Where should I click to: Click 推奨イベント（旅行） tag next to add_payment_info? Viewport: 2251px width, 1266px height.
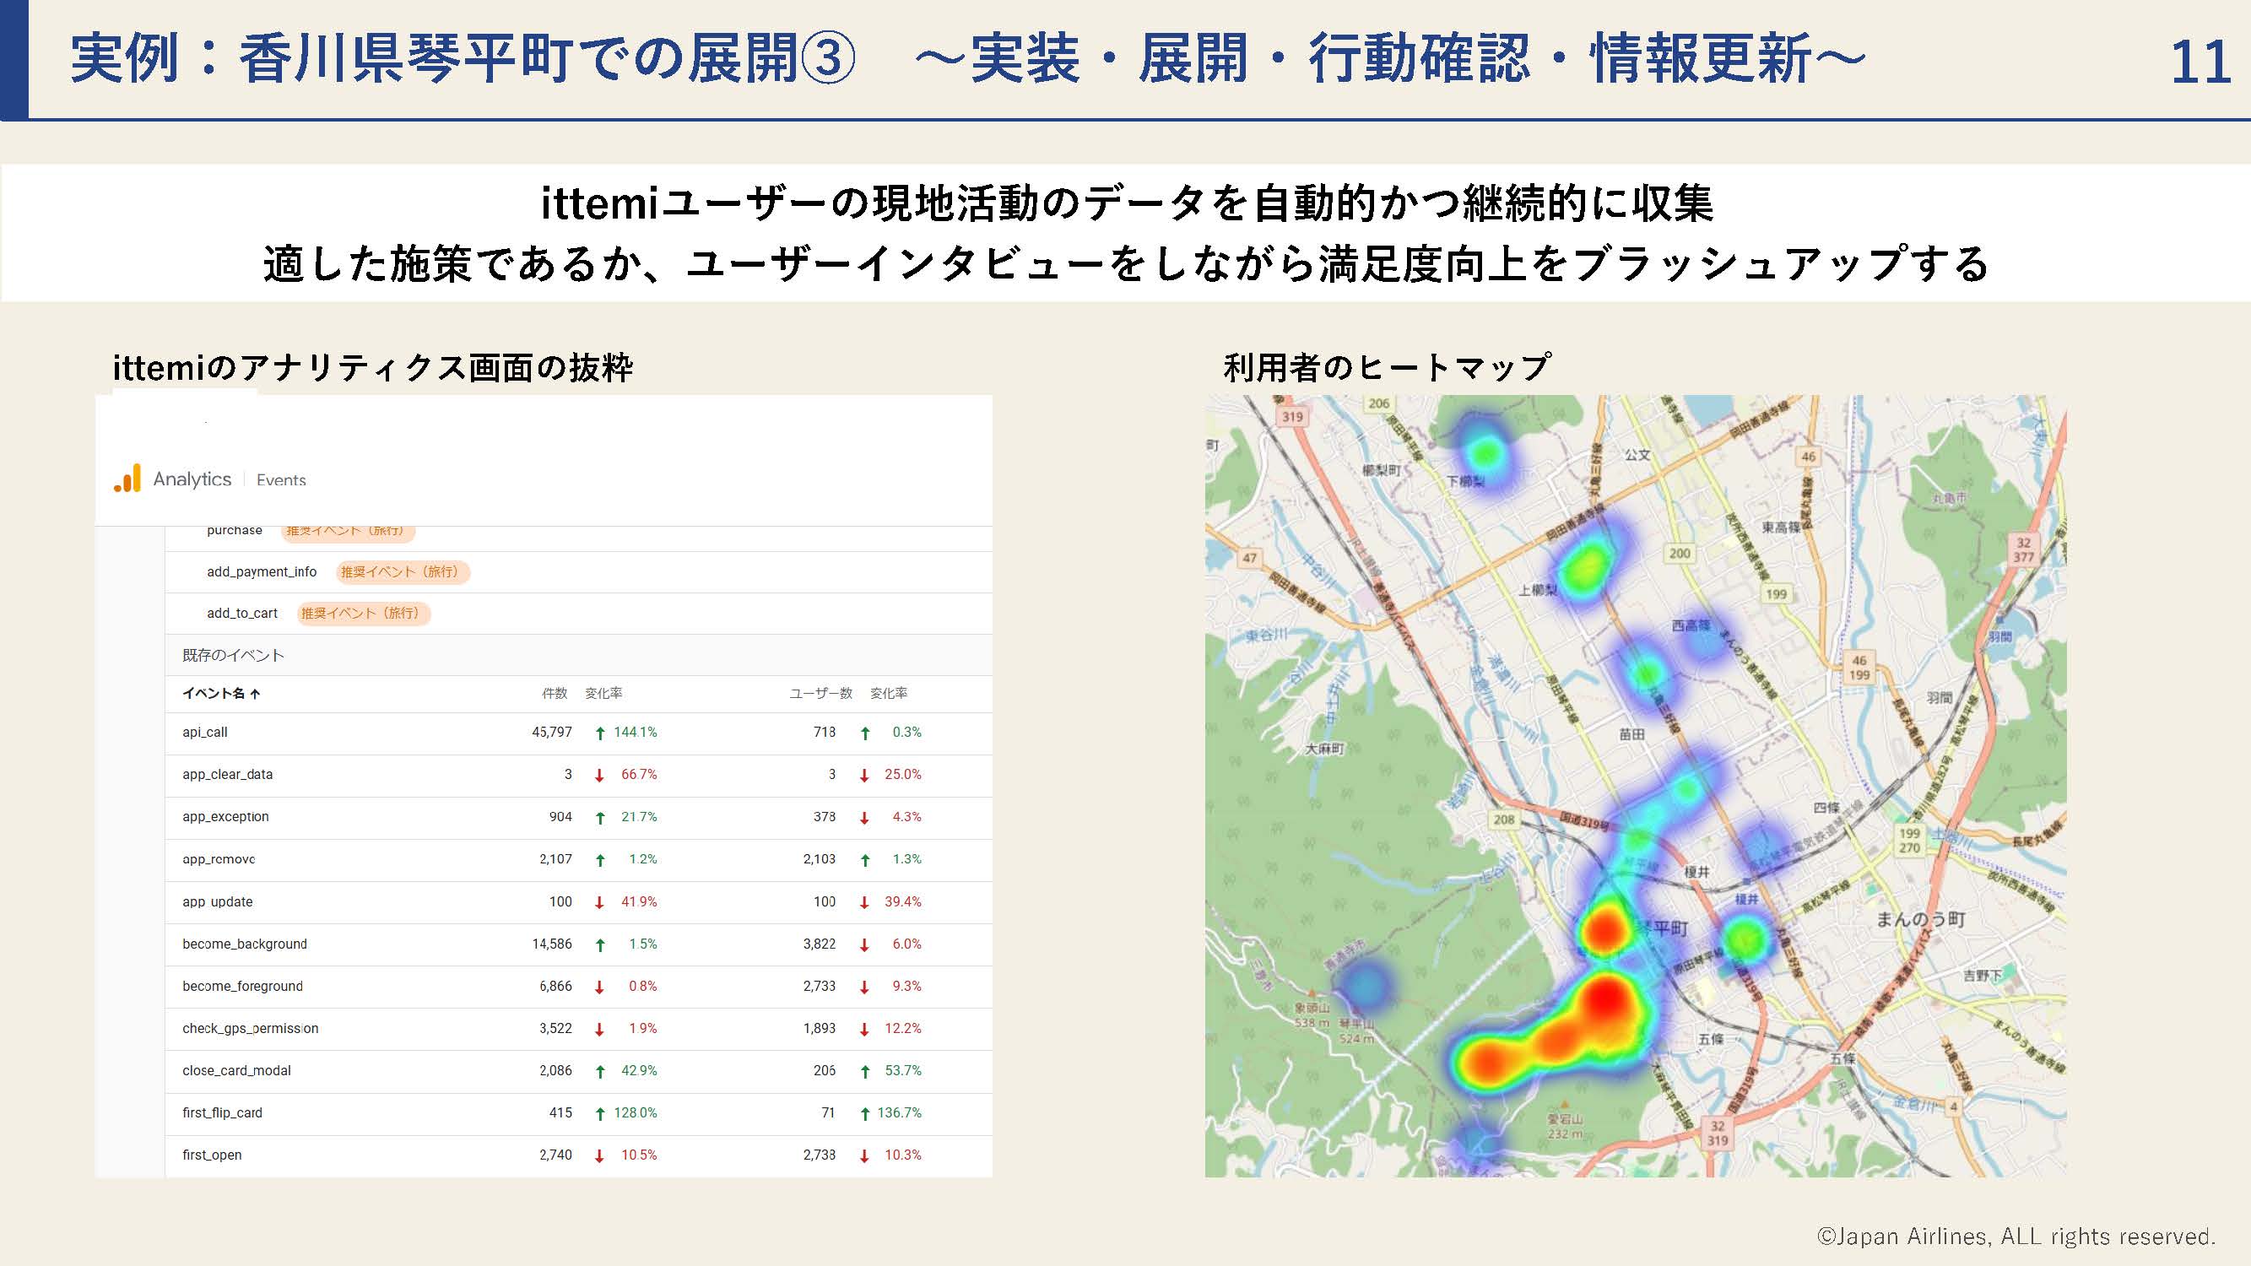click(x=402, y=571)
